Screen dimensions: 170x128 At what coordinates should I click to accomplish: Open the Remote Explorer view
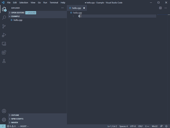[4, 44]
